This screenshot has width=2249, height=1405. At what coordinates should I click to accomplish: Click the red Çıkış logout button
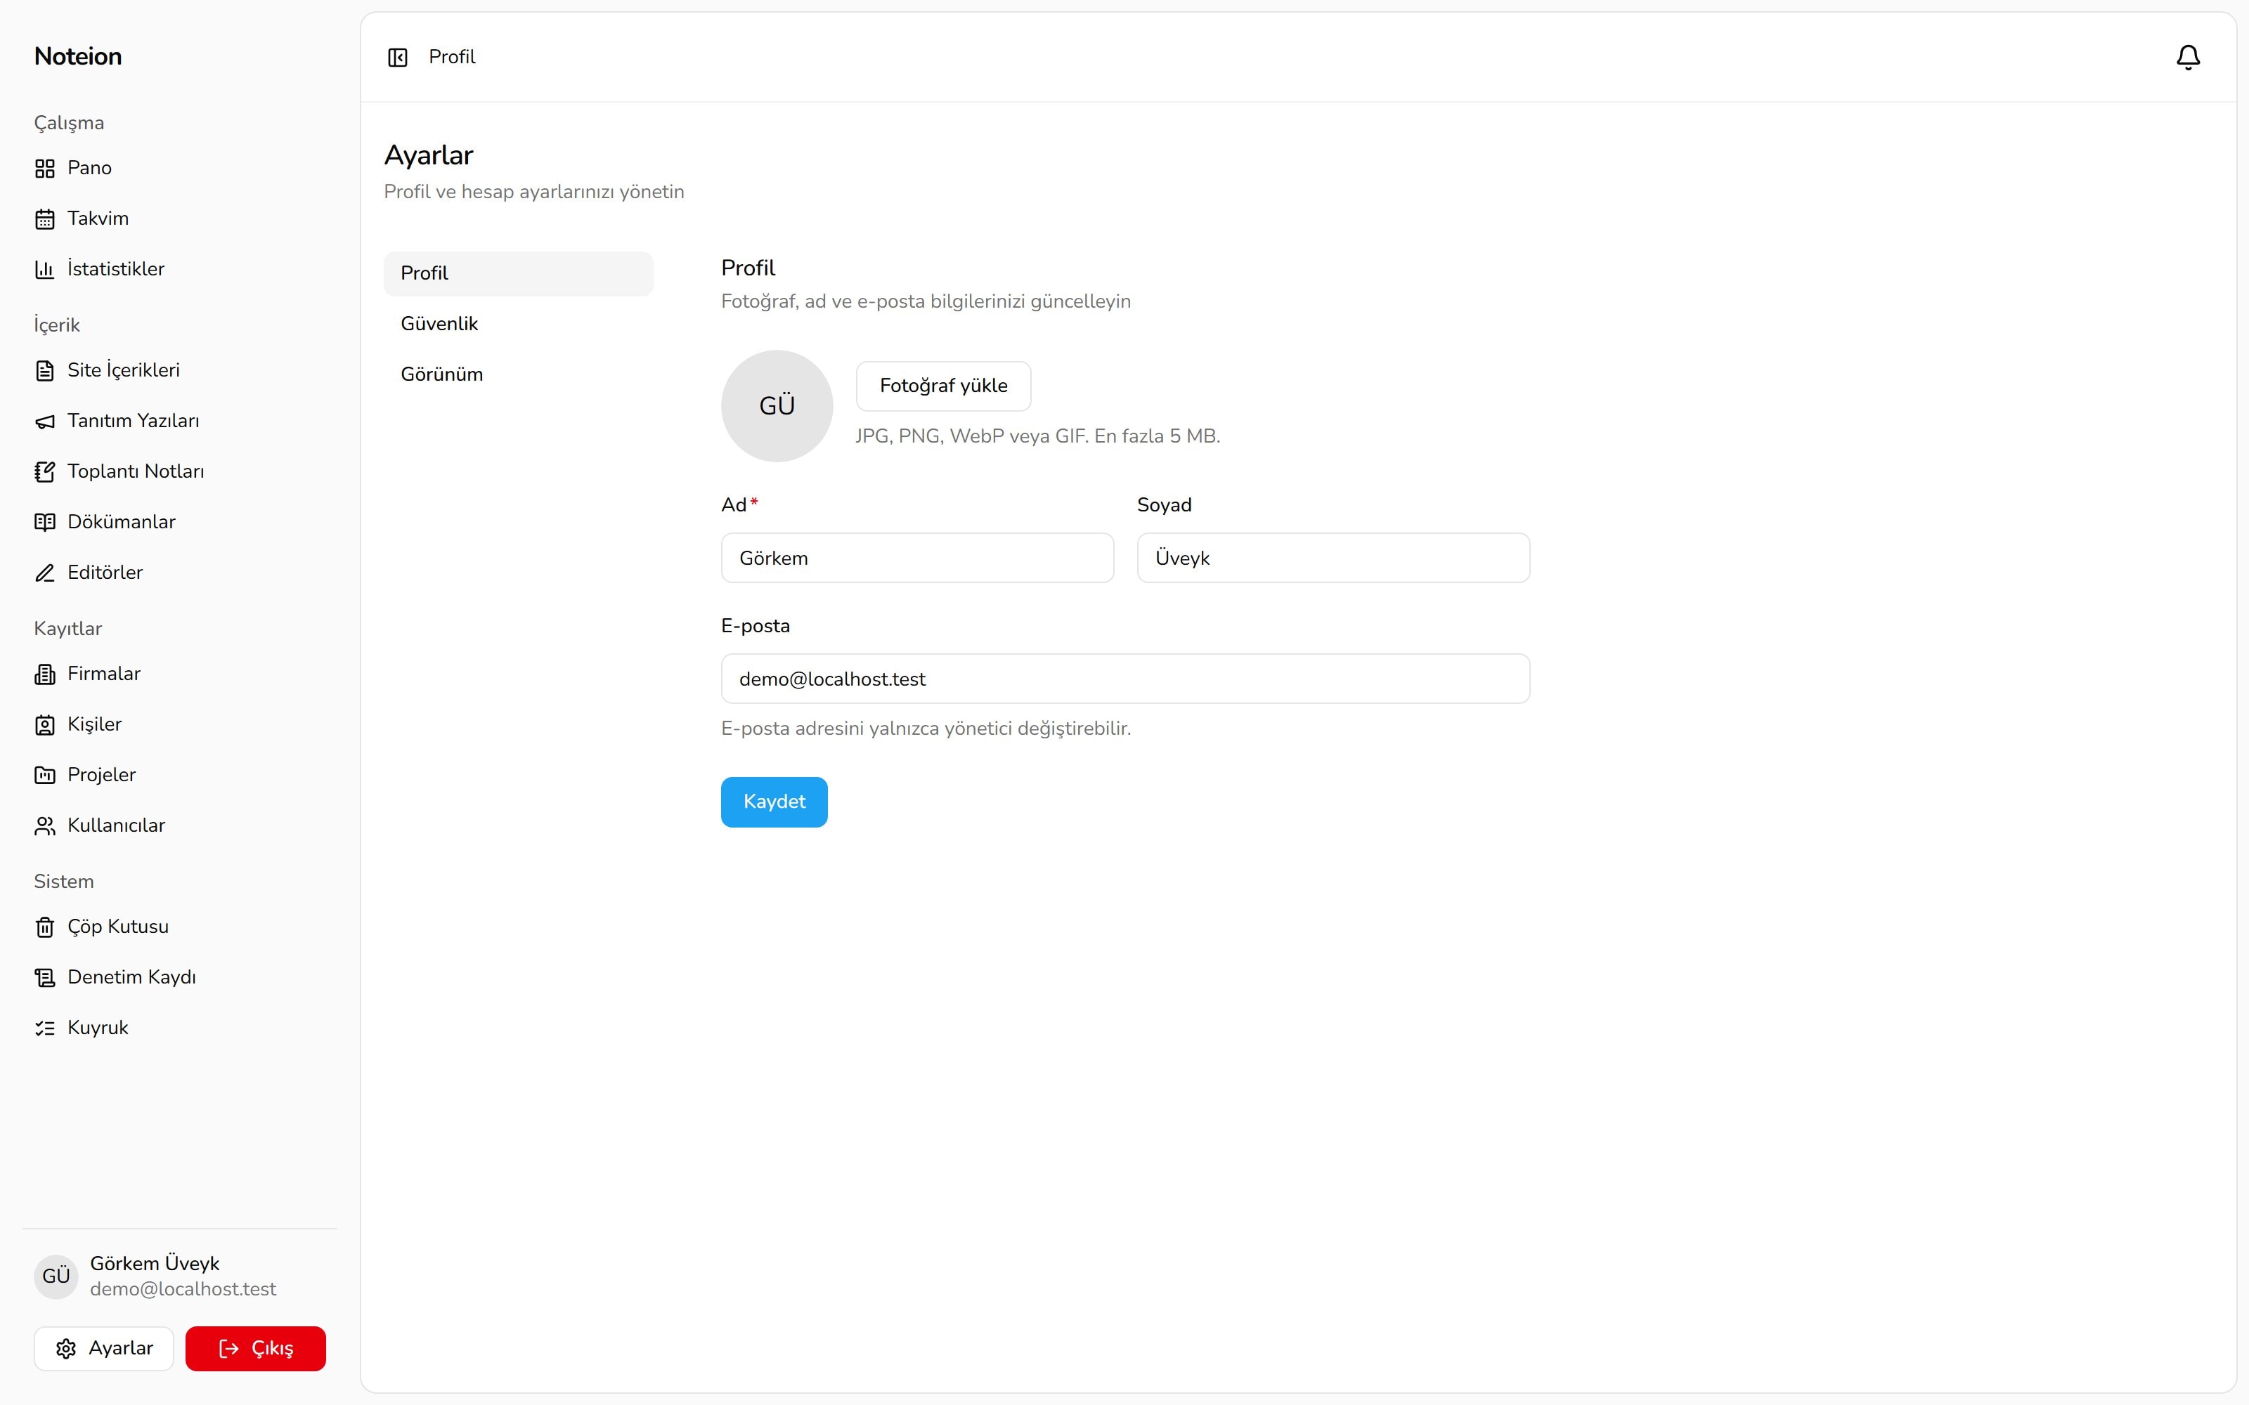tap(256, 1348)
